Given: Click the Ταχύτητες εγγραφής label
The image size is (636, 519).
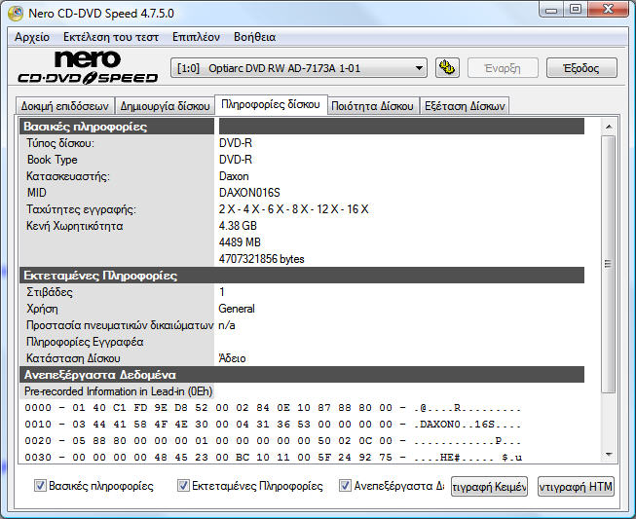Looking at the screenshot, I should point(81,209).
